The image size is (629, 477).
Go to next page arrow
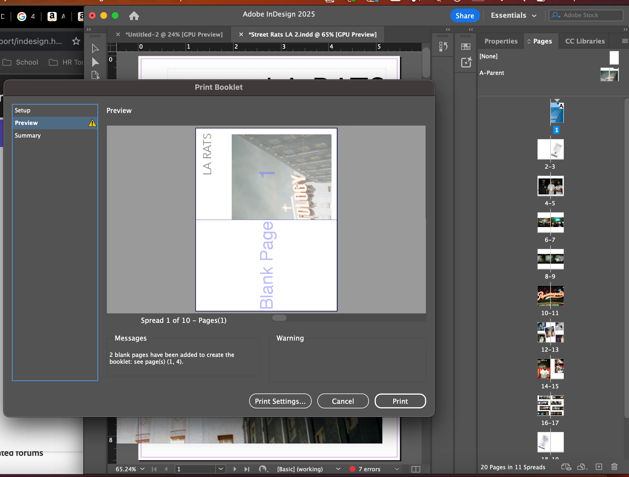(x=235, y=469)
